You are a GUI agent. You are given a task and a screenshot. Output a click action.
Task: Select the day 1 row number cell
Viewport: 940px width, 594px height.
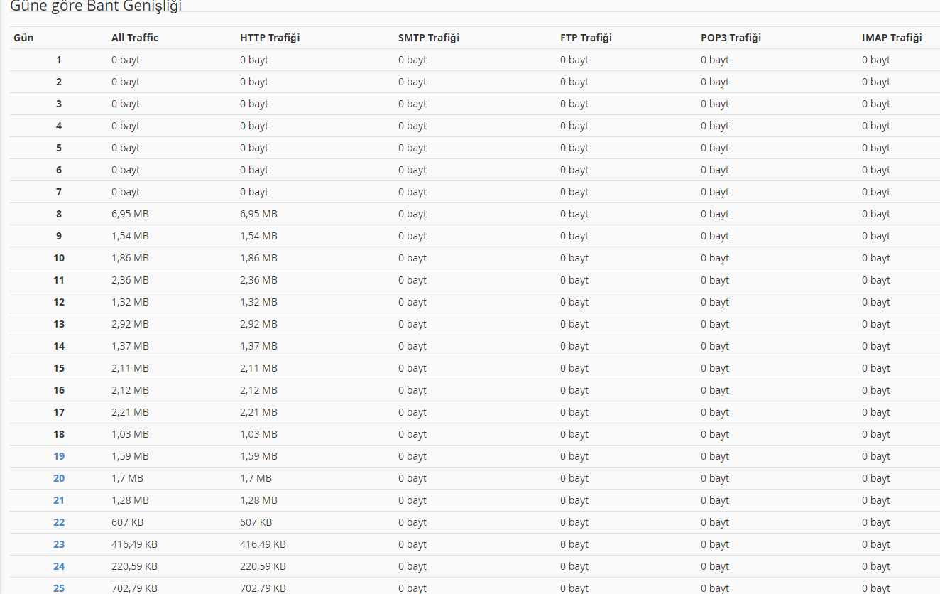click(x=59, y=60)
